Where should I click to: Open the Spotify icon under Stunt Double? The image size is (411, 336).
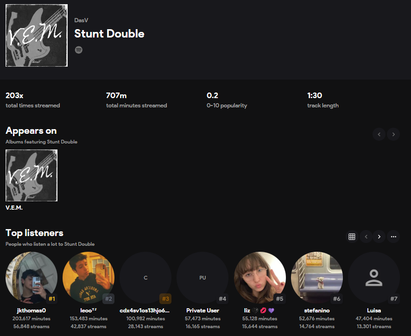79,50
